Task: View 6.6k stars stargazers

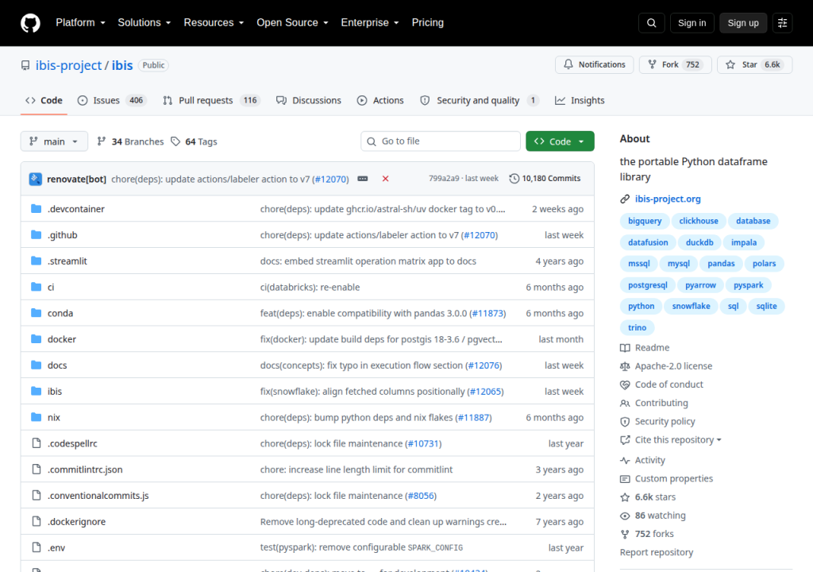Action: tap(648, 497)
